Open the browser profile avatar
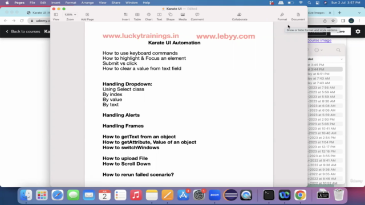The image size is (365, 205). click(x=351, y=20)
